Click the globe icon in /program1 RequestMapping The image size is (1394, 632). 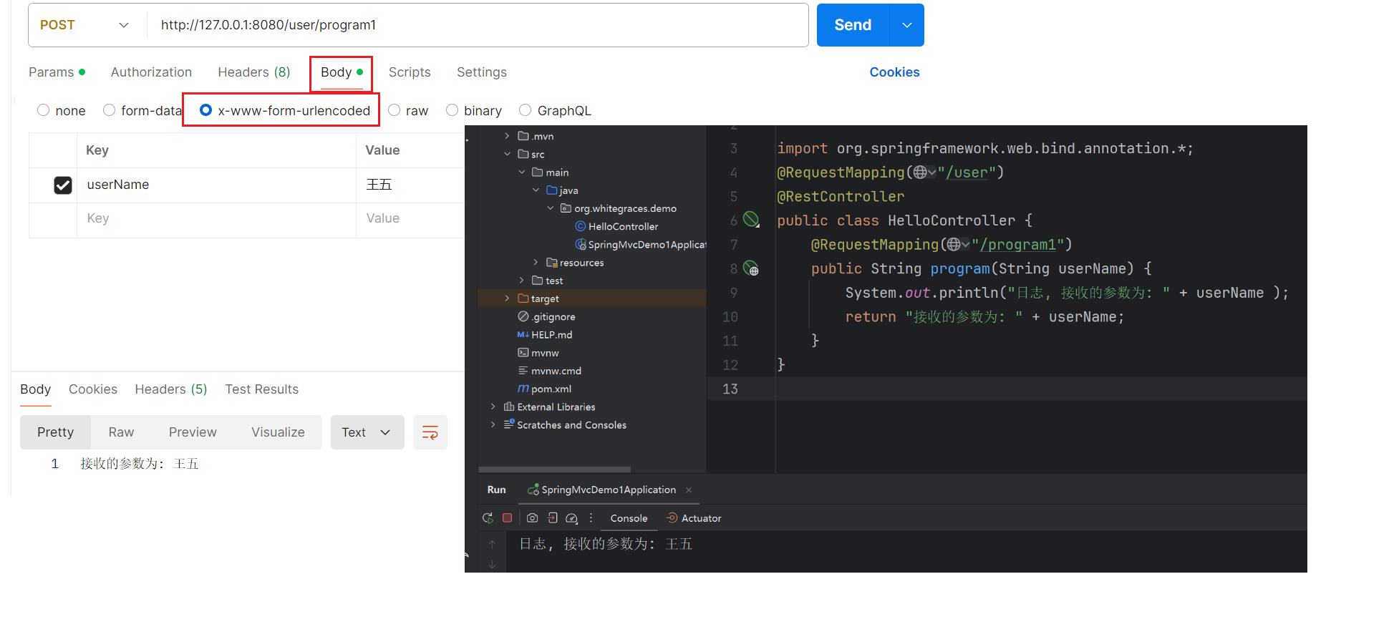[x=954, y=245]
